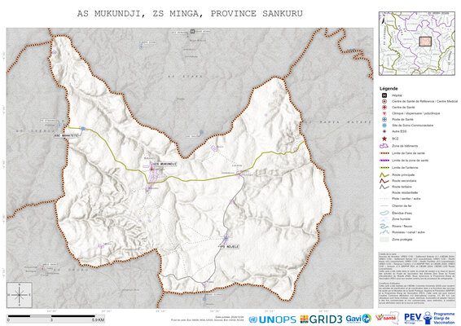Image resolution: width=461 pixels, height=326 pixels.
Task: Click the Légende heading
Action: (389, 88)
